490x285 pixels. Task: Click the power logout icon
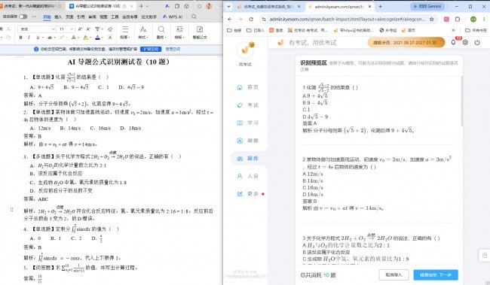click(477, 42)
